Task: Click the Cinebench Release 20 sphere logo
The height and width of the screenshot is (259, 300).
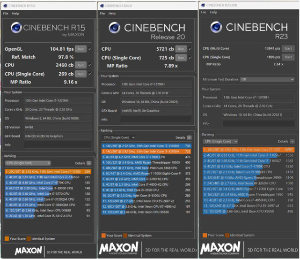Action: (x=114, y=28)
